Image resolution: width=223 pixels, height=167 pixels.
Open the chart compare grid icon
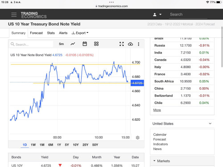pos(96,44)
